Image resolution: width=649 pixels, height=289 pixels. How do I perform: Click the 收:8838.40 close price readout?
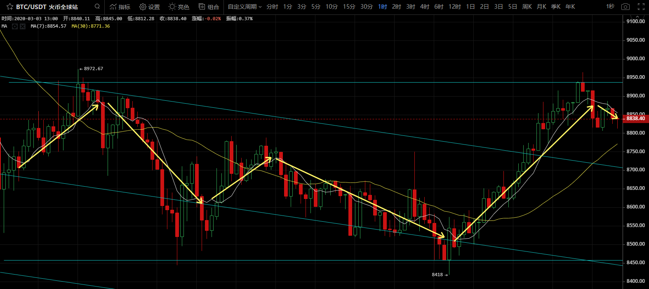tap(173, 19)
